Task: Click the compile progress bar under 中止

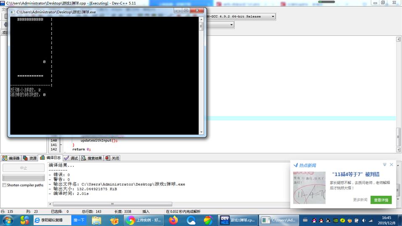Action: click(23, 177)
